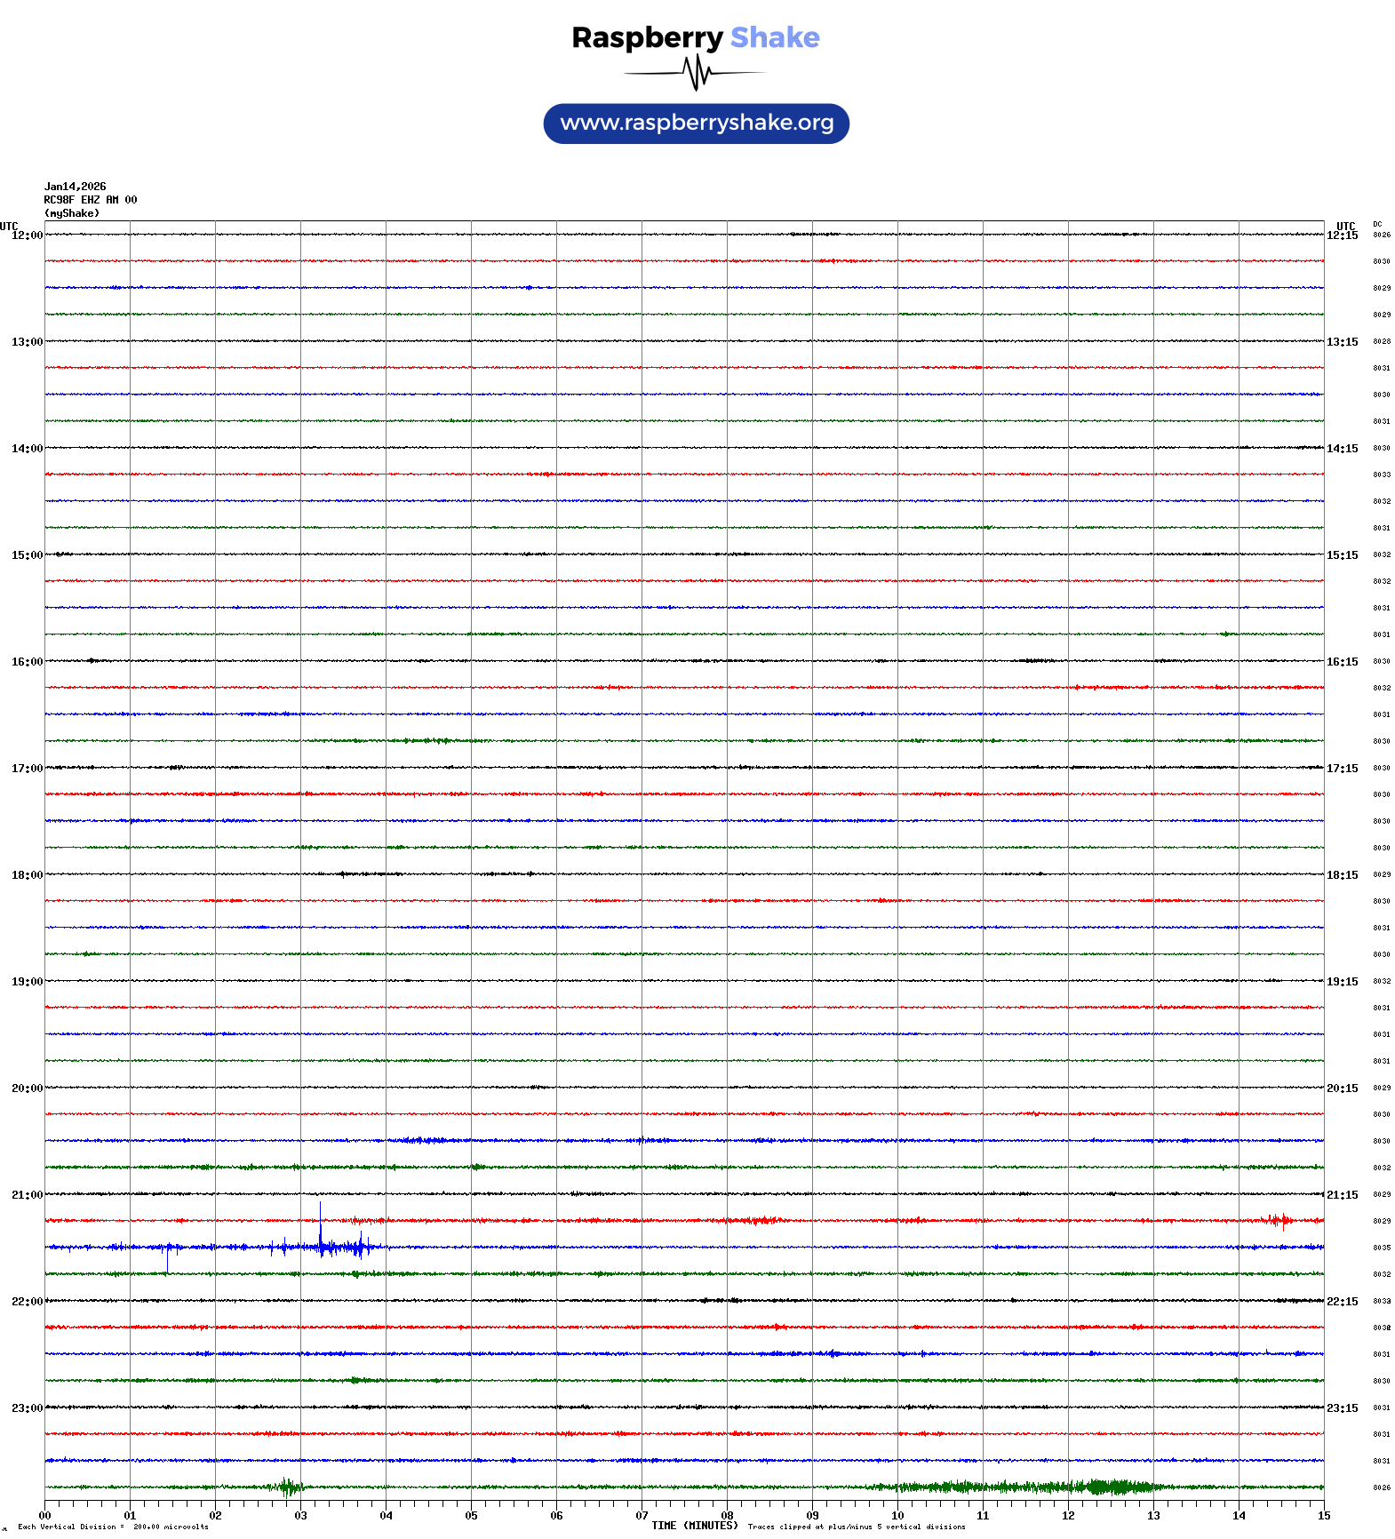This screenshot has height=1539, width=1395.
Task: Select the 00 minute tick label at bottom
Action: pos(44,1516)
